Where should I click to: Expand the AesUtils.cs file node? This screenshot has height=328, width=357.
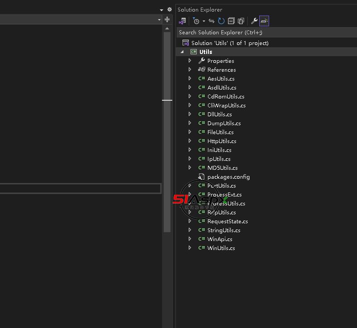click(190, 78)
